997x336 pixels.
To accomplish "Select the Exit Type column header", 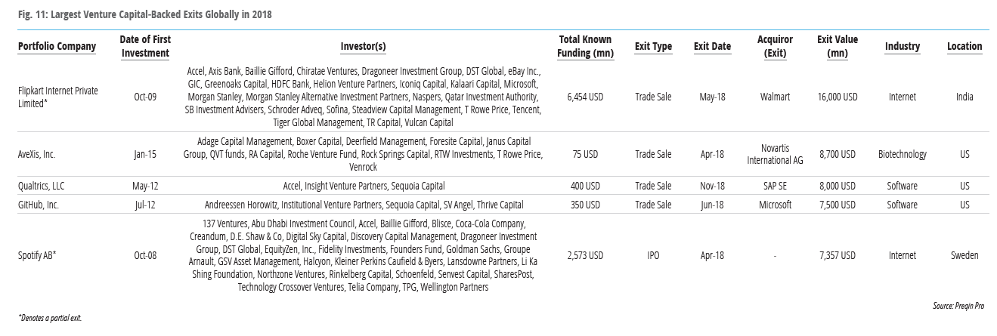I will 653,47.
